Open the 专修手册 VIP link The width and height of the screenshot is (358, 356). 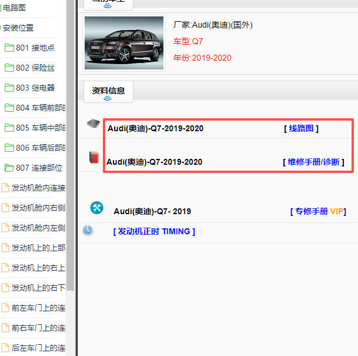click(318, 211)
